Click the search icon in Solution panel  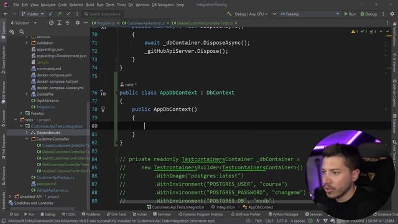pyautogui.click(x=22, y=32)
